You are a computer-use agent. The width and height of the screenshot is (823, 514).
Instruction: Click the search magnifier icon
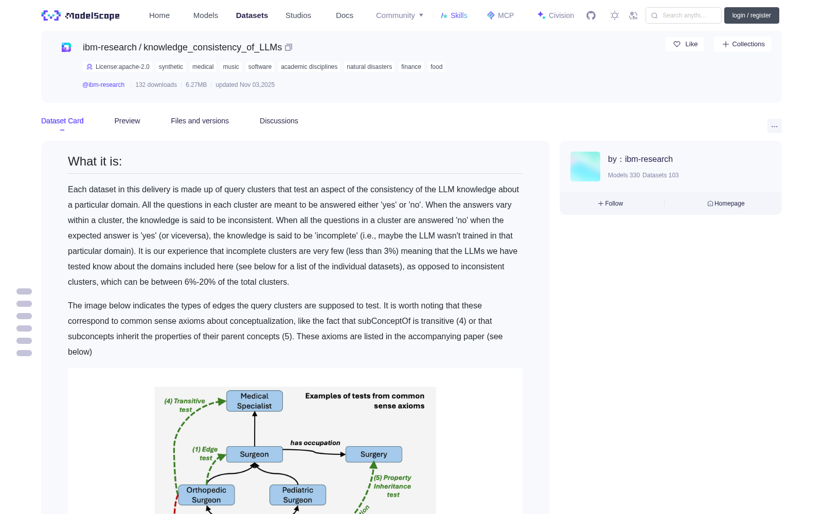[654, 15]
